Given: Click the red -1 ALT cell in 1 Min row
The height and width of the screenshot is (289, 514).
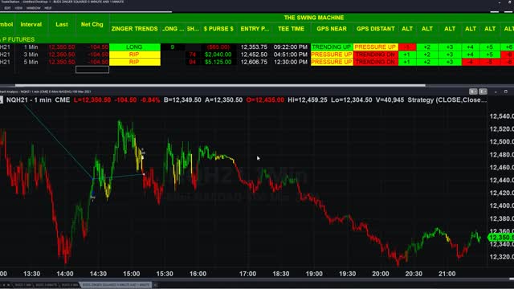Looking at the screenshot, I should coord(407,47).
